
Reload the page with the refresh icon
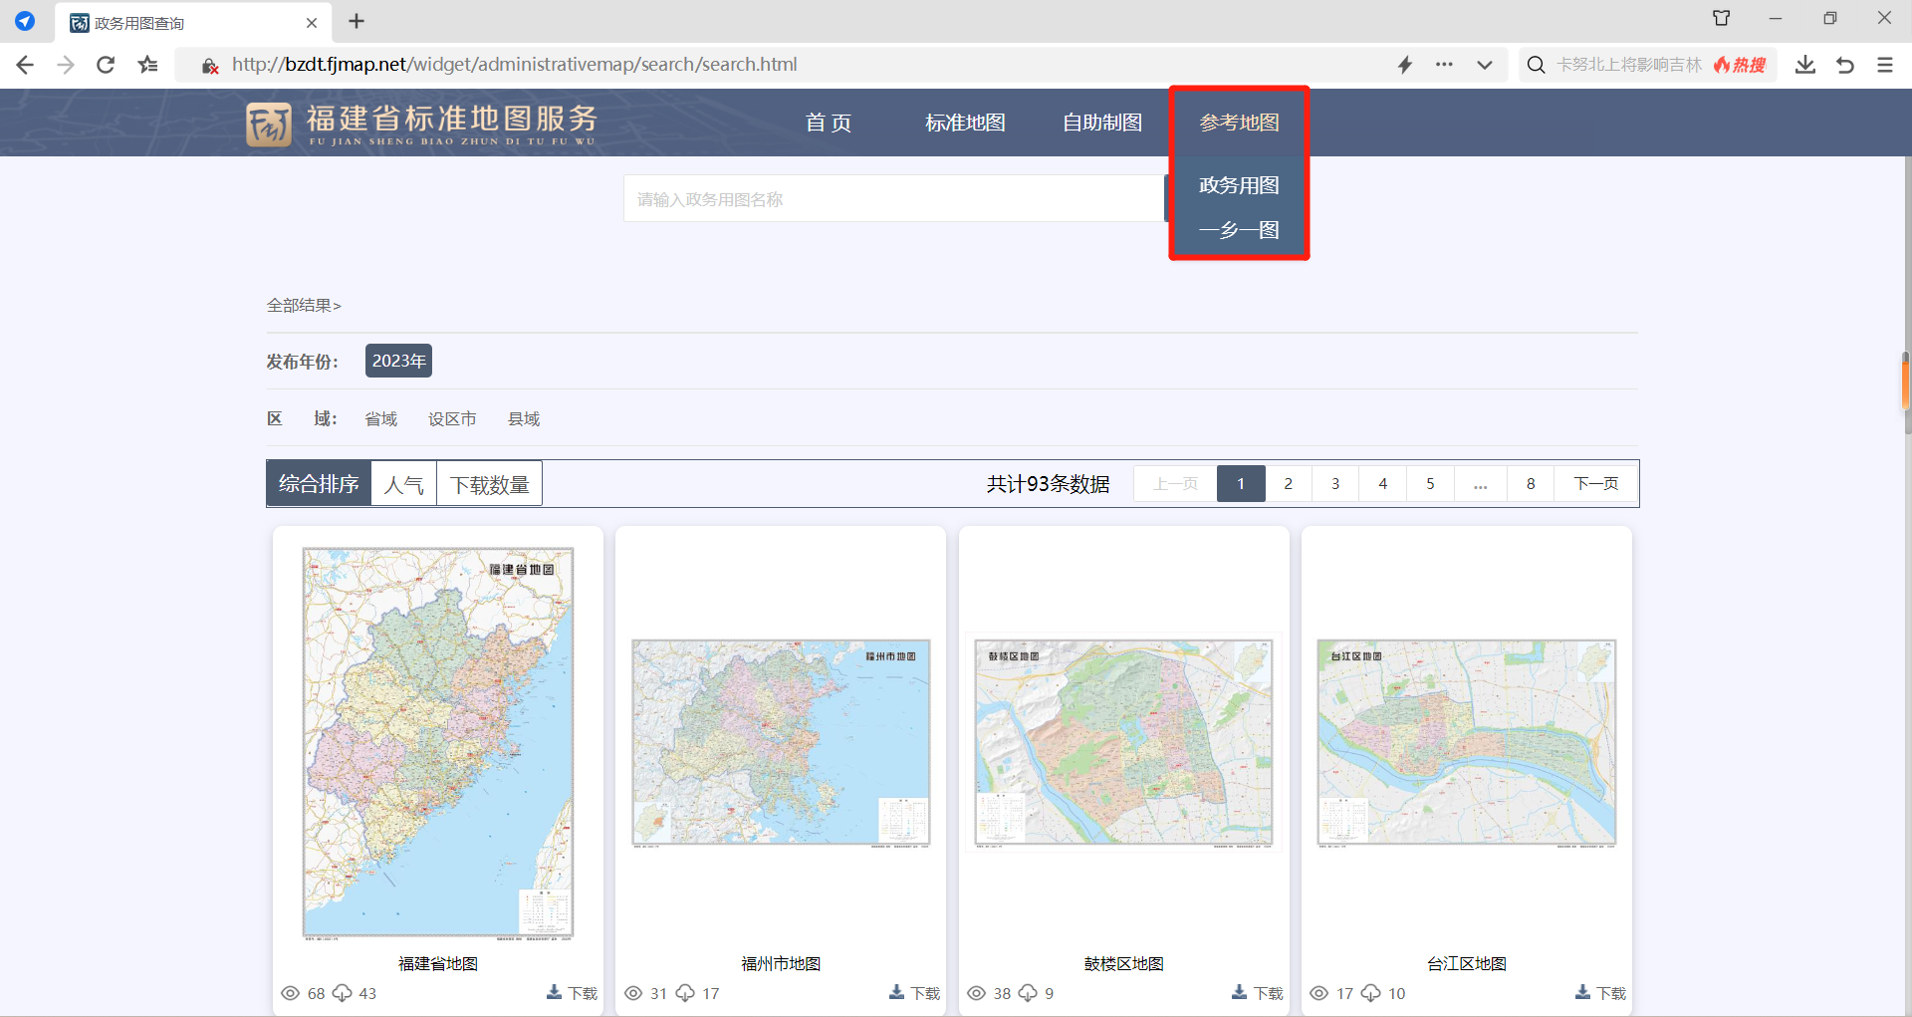click(x=106, y=65)
